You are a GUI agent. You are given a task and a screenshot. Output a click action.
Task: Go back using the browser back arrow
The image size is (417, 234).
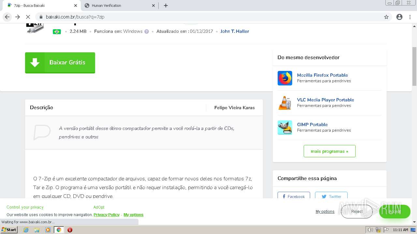tap(7, 17)
